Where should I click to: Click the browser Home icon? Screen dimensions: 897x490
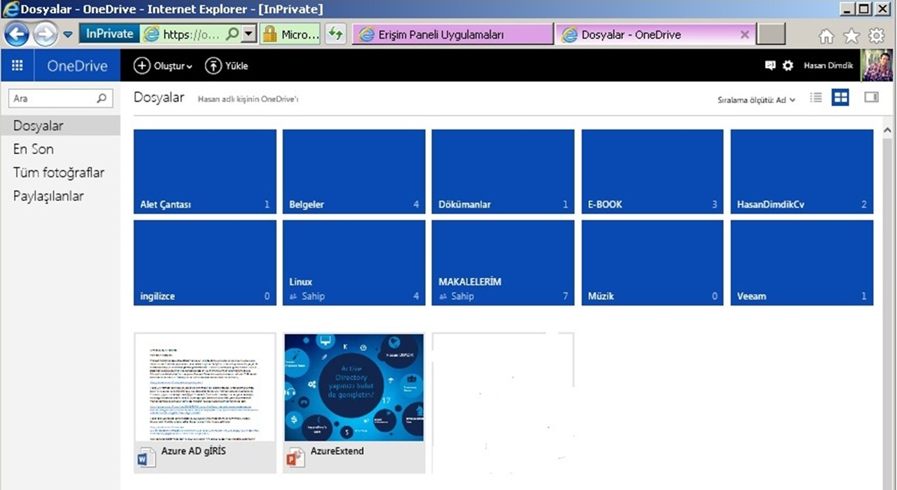coord(827,36)
